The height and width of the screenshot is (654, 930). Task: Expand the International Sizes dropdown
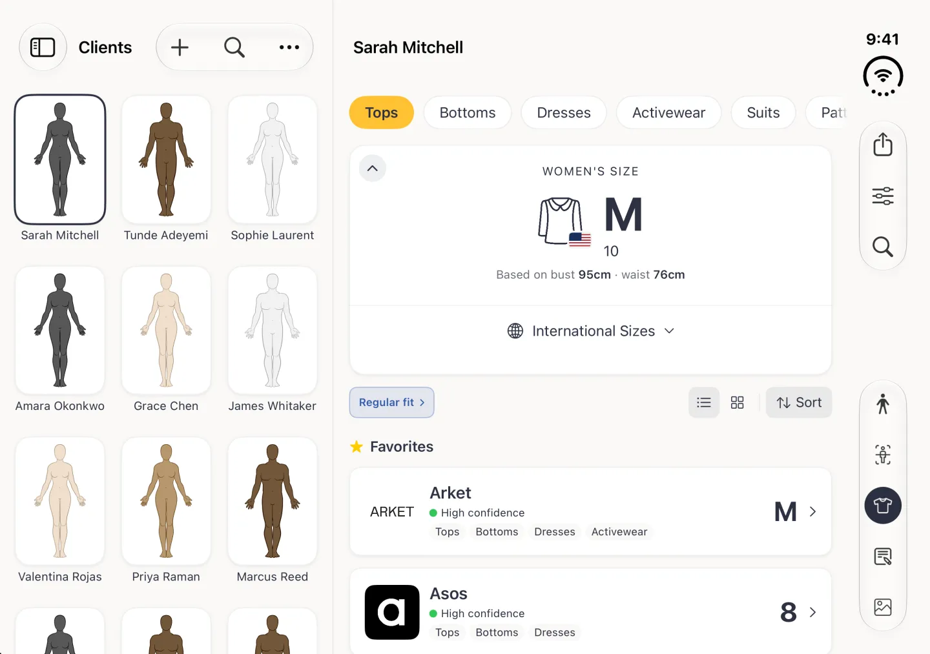click(590, 331)
